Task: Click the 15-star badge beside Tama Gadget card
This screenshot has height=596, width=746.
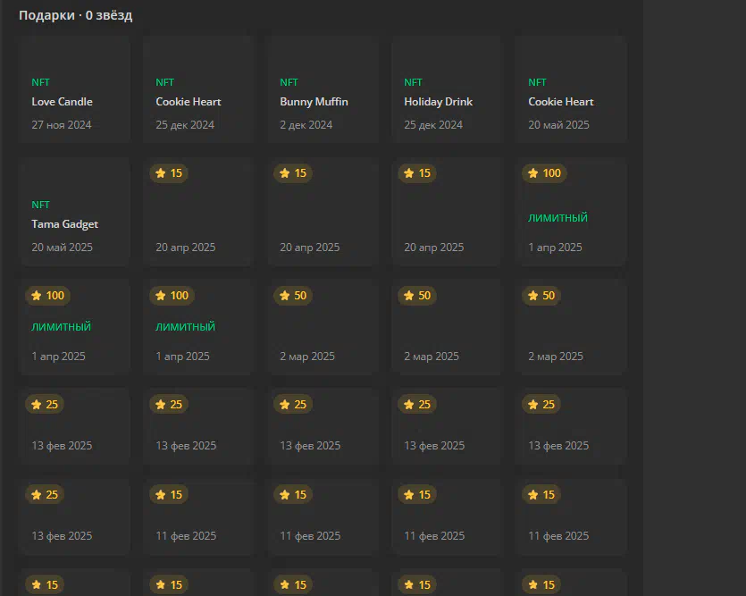Action: 169,173
